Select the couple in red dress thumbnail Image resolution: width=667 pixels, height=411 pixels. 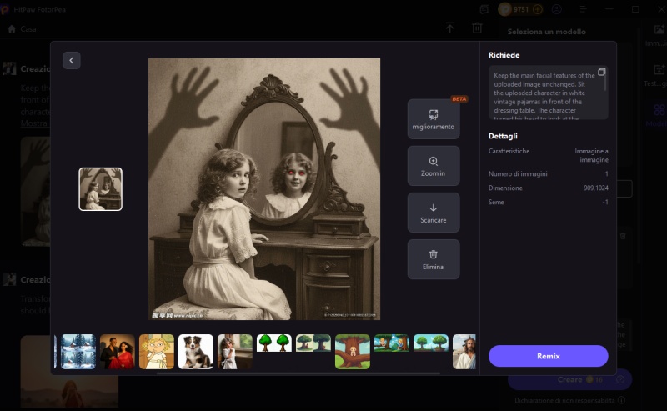click(118, 352)
